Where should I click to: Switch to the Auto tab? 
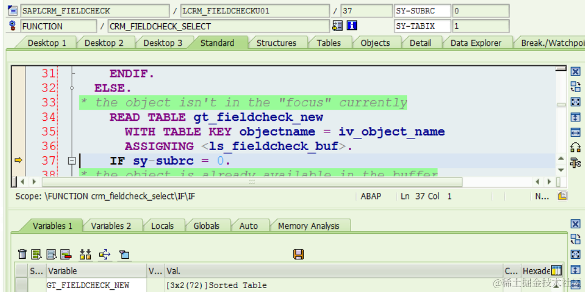coord(248,226)
